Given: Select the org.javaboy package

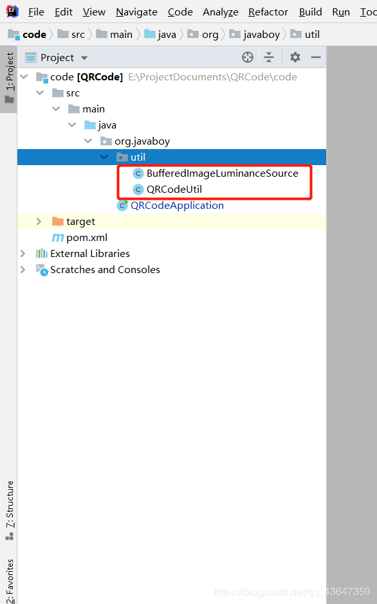Looking at the screenshot, I should 142,141.
